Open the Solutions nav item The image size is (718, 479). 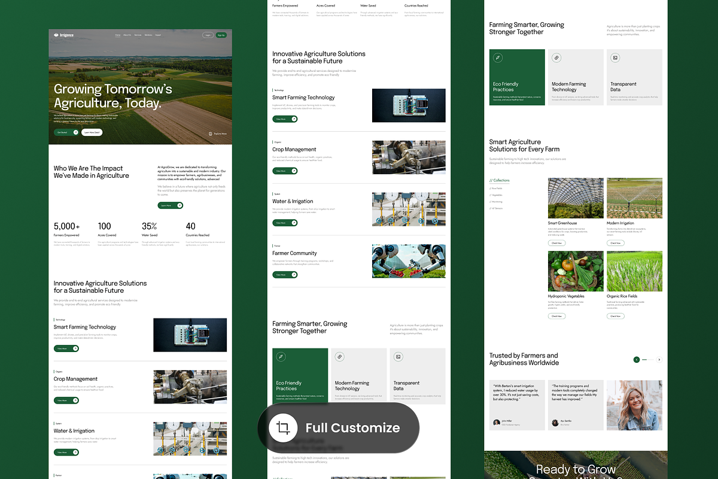[x=148, y=35]
